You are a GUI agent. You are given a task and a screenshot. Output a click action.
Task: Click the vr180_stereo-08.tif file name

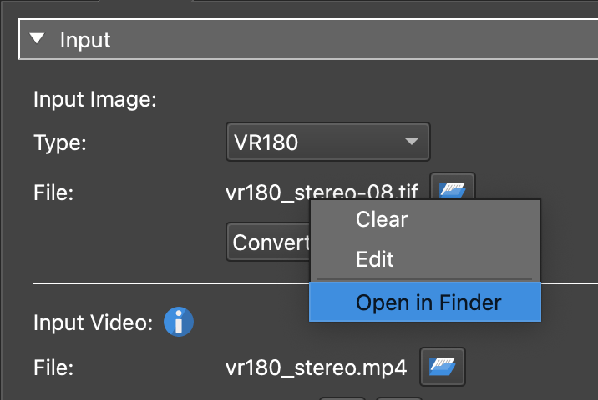tap(322, 193)
